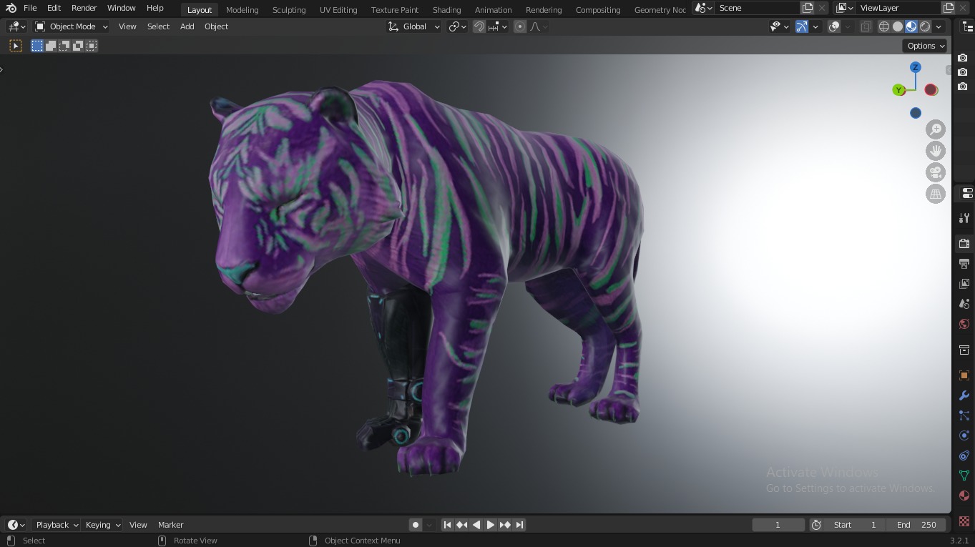Toggle snapping magnet icon

tap(479, 26)
